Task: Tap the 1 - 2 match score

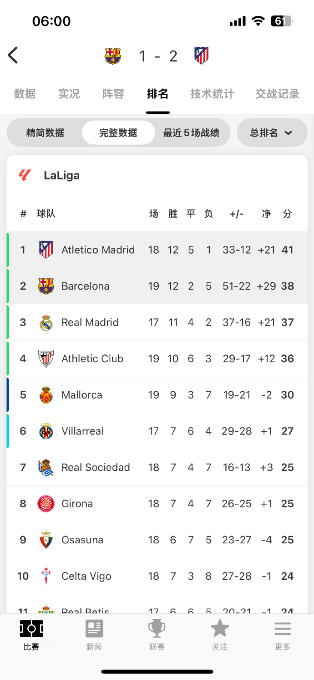Action: click(x=158, y=56)
